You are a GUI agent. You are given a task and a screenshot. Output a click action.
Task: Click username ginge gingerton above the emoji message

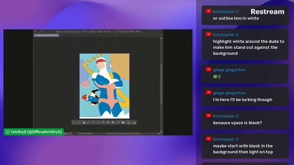pyautogui.click(x=229, y=70)
